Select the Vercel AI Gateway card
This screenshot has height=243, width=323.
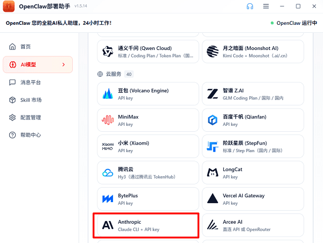click(253, 199)
